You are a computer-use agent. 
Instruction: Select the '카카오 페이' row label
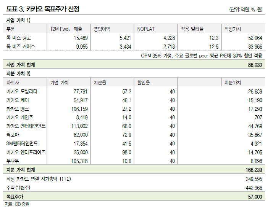click(18, 100)
